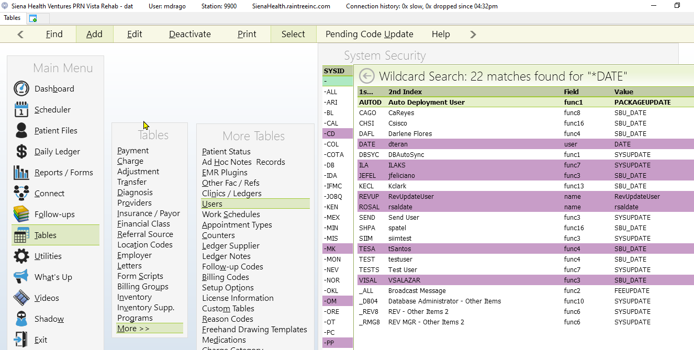Open Shadow spy icon
This screenshot has height=350, width=694.
click(21, 319)
